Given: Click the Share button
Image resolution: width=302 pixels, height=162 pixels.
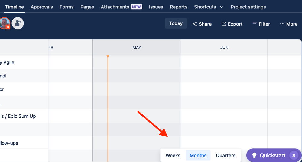Looking at the screenshot, I should coord(202,24).
